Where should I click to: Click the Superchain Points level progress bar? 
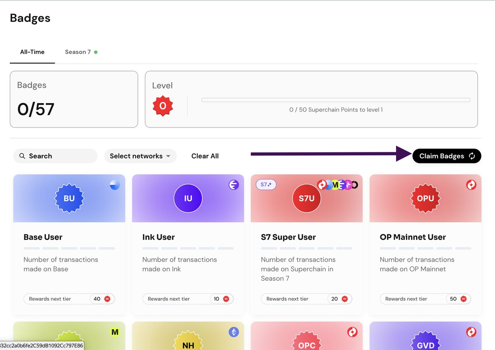[336, 100]
